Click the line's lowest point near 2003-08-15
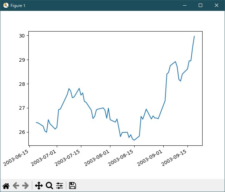The width and height of the screenshot is (225, 192). [134, 140]
